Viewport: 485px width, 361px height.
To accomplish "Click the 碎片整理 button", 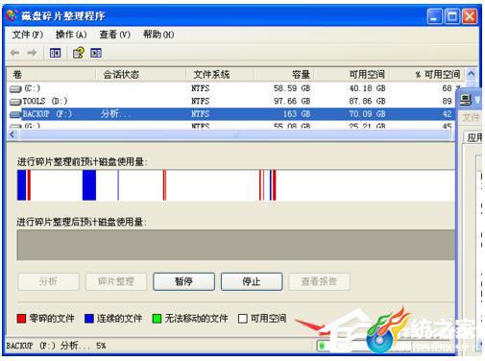I will click(x=116, y=281).
